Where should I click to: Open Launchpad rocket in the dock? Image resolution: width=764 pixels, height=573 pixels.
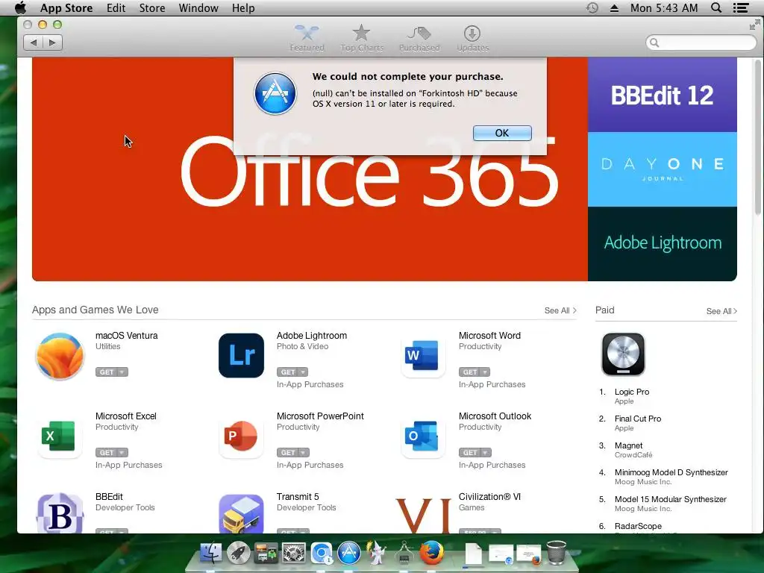coord(238,554)
